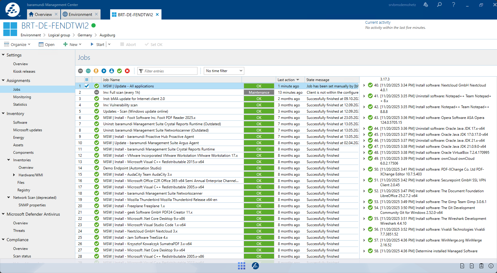Toggle the select-all checkbox in the jobs header

pyautogui.click(x=87, y=80)
